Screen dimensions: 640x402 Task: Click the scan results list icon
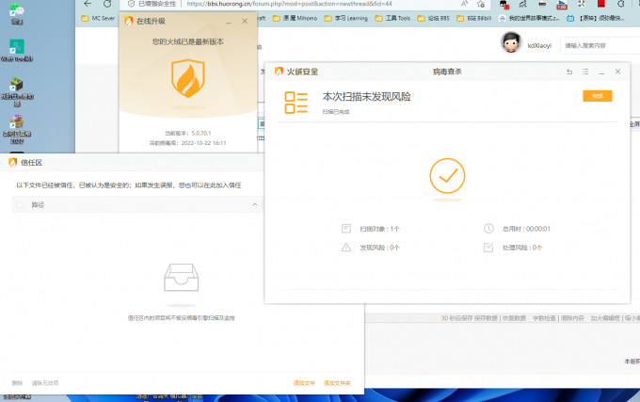tap(296, 102)
